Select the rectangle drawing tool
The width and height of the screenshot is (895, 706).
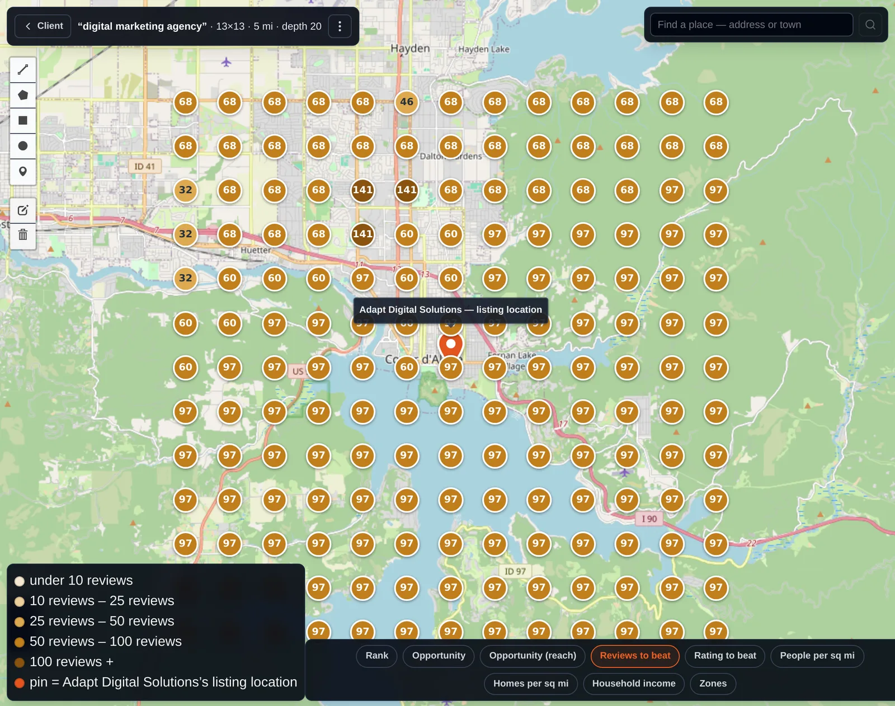pyautogui.click(x=23, y=120)
